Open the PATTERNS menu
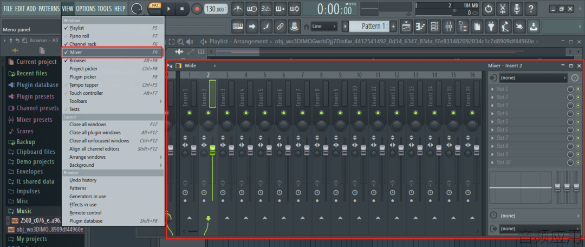Viewport: 585px width, 247px height. pyautogui.click(x=49, y=9)
